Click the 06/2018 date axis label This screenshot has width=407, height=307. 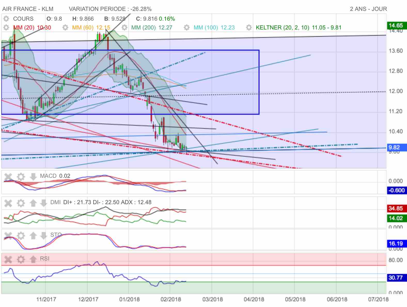[x=337, y=299]
